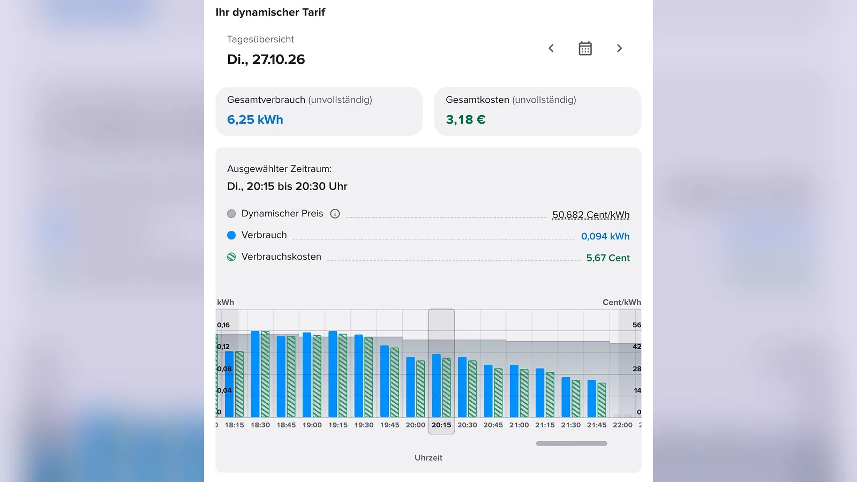The image size is (857, 482).
Task: Click the 5,67 Cent Verbrauchskosten value
Action: tap(608, 258)
